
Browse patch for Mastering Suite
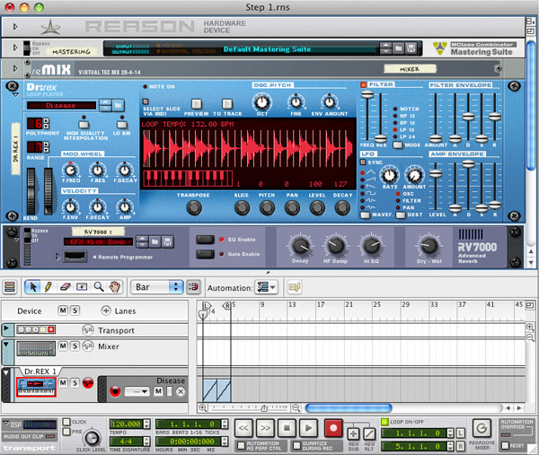pos(398,48)
